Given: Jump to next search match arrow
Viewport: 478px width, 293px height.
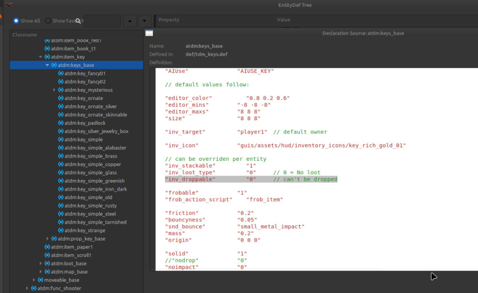Looking at the screenshot, I should coord(144,21).
